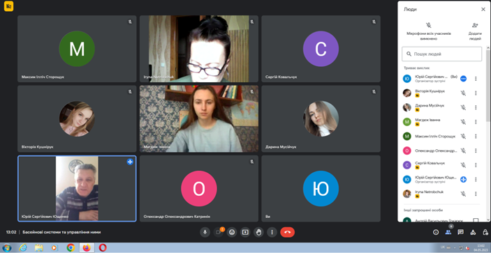
Task: Select the Iryna Netrobchuk video tile
Action: coord(199,49)
